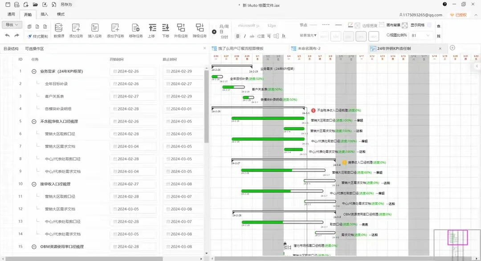The height and width of the screenshot is (261, 481).
Task: Click the yellow milestone marker for 接单收入口径梳理
Action: click(x=344, y=163)
